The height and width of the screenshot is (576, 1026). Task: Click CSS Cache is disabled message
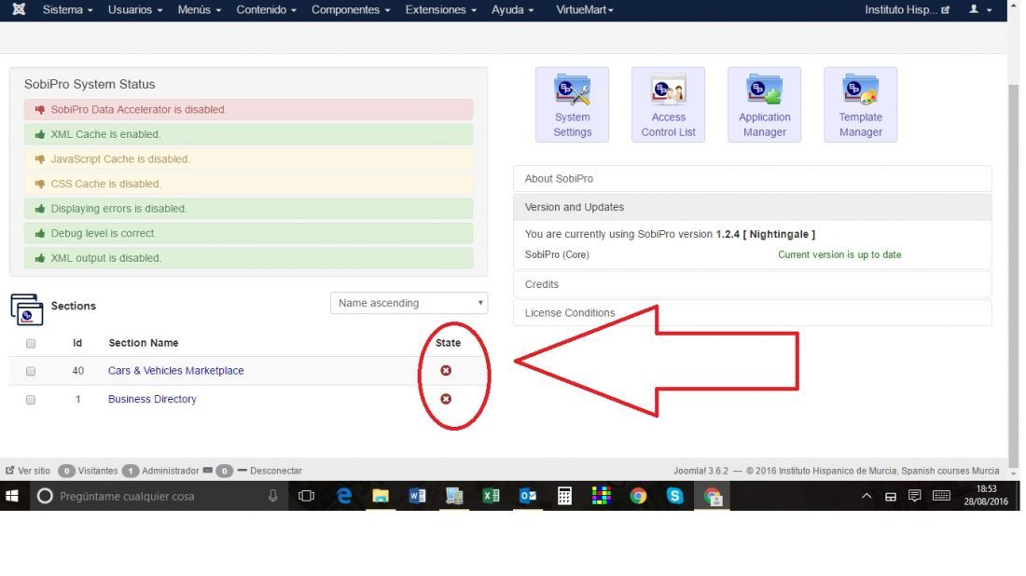(x=249, y=185)
